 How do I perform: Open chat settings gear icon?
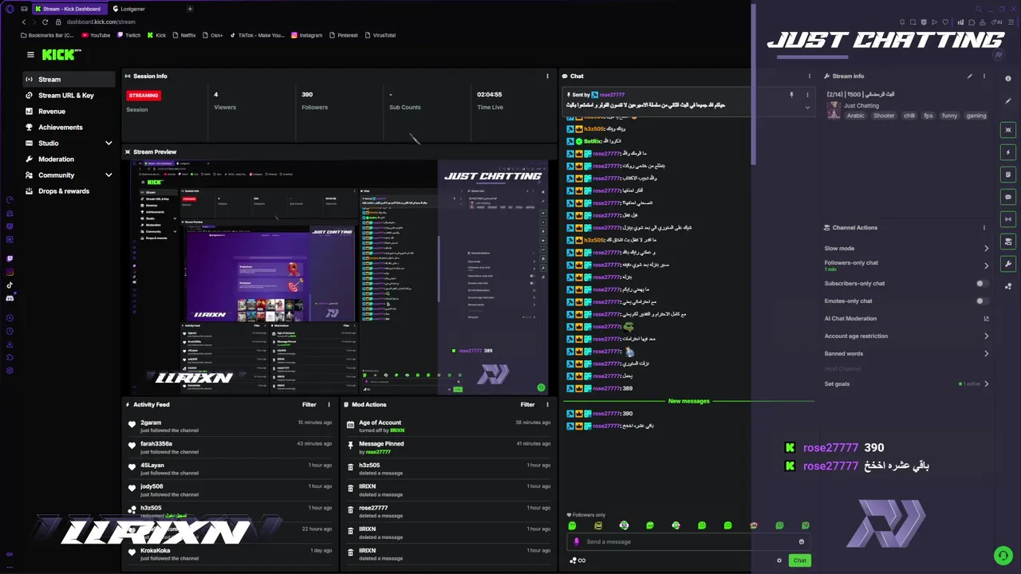[x=779, y=560]
